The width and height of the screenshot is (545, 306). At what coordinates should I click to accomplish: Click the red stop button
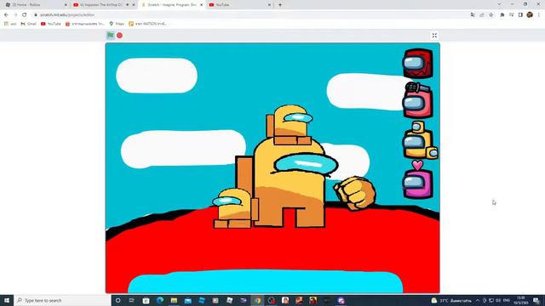119,36
